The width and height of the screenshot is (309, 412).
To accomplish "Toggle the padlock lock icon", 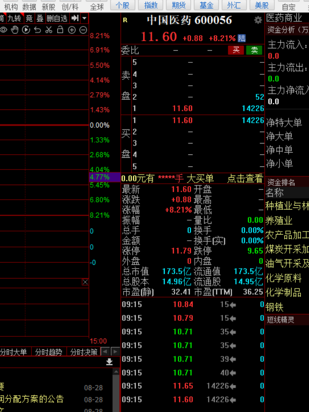I will [60, 30].
